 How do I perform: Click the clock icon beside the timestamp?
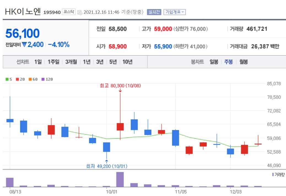click(80, 12)
